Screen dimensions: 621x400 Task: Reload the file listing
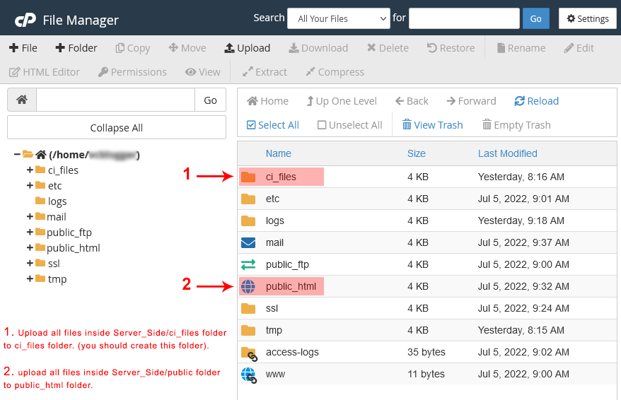(x=537, y=101)
